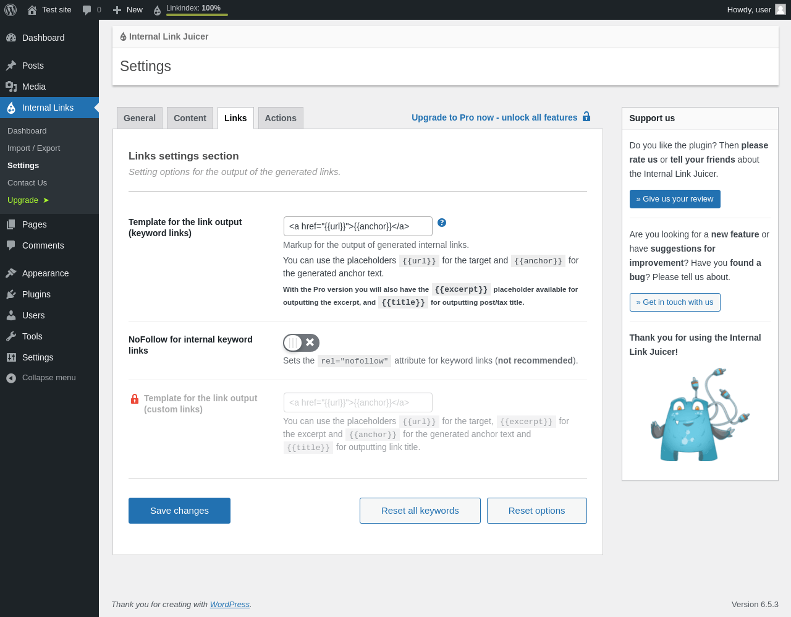This screenshot has width=791, height=617.
Task: Click the Link Juicer mascot image
Action: pos(700,415)
